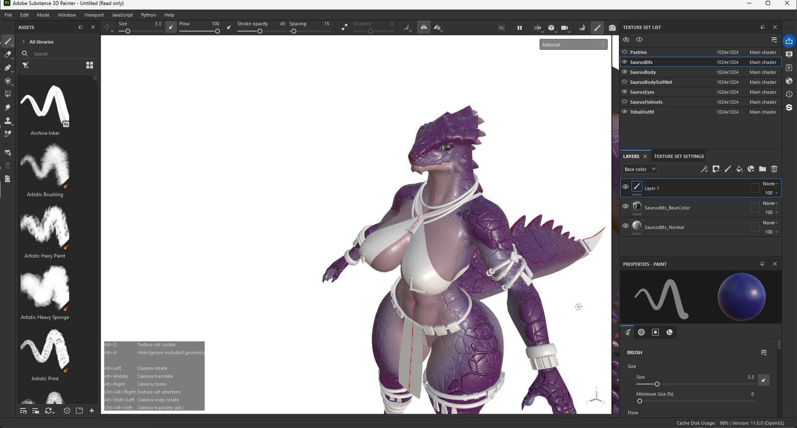
Task: Select the Smudge tool
Action: (x=7, y=107)
